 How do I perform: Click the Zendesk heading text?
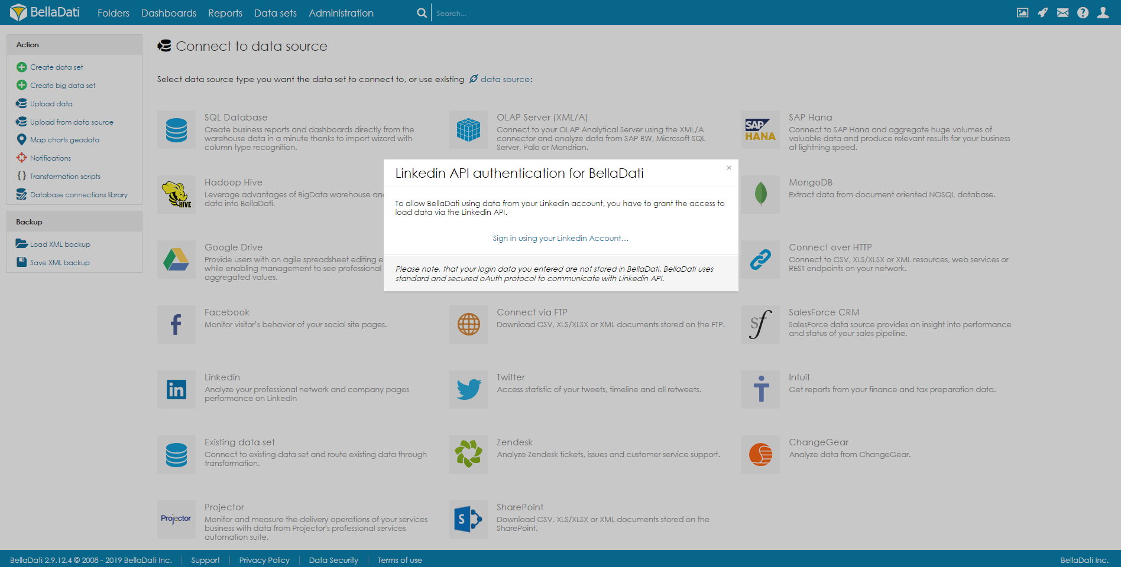point(514,442)
